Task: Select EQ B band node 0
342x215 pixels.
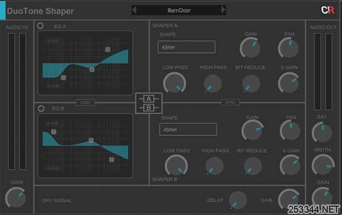Action: coord(111,160)
